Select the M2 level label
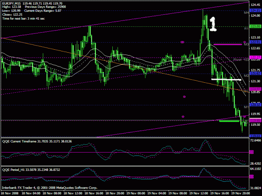262x196 pixels. [x=246, y=76]
